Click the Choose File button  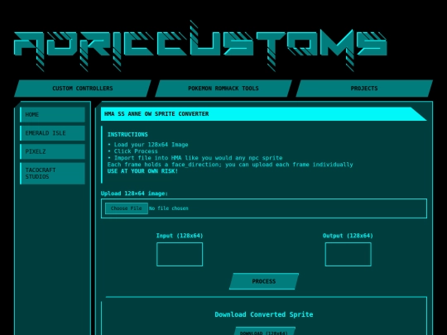tap(127, 208)
